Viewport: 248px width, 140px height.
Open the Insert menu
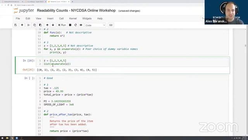click(50, 18)
